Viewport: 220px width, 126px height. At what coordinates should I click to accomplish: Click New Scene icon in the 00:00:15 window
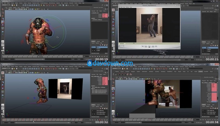[12, 5]
